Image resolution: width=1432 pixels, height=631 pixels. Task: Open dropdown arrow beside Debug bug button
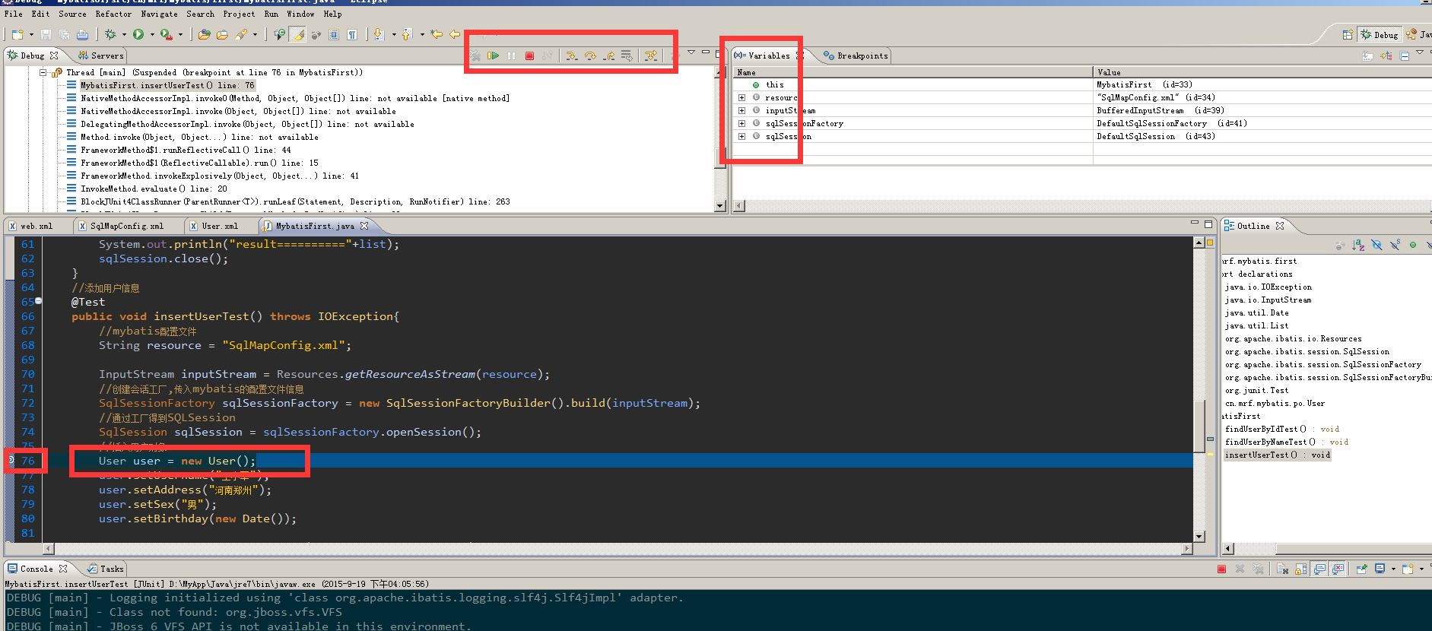[x=124, y=34]
